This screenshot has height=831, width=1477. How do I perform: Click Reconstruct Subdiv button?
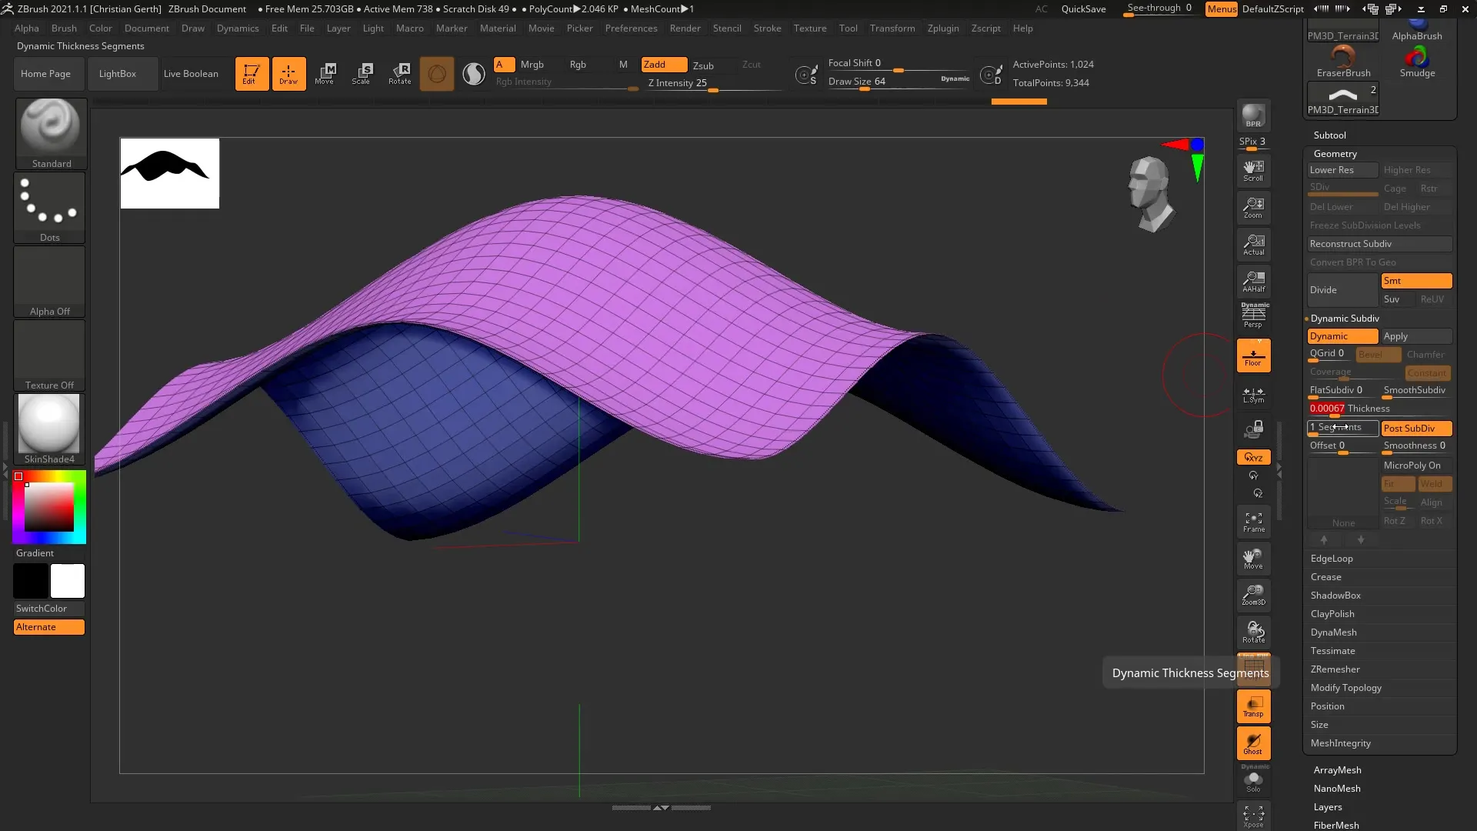(x=1380, y=244)
